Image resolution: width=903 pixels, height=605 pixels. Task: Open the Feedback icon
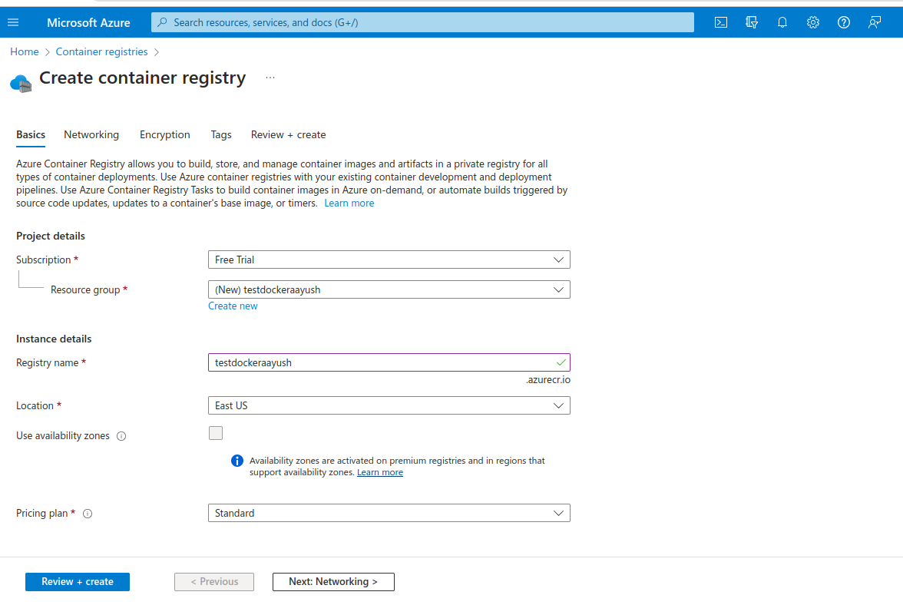click(874, 22)
